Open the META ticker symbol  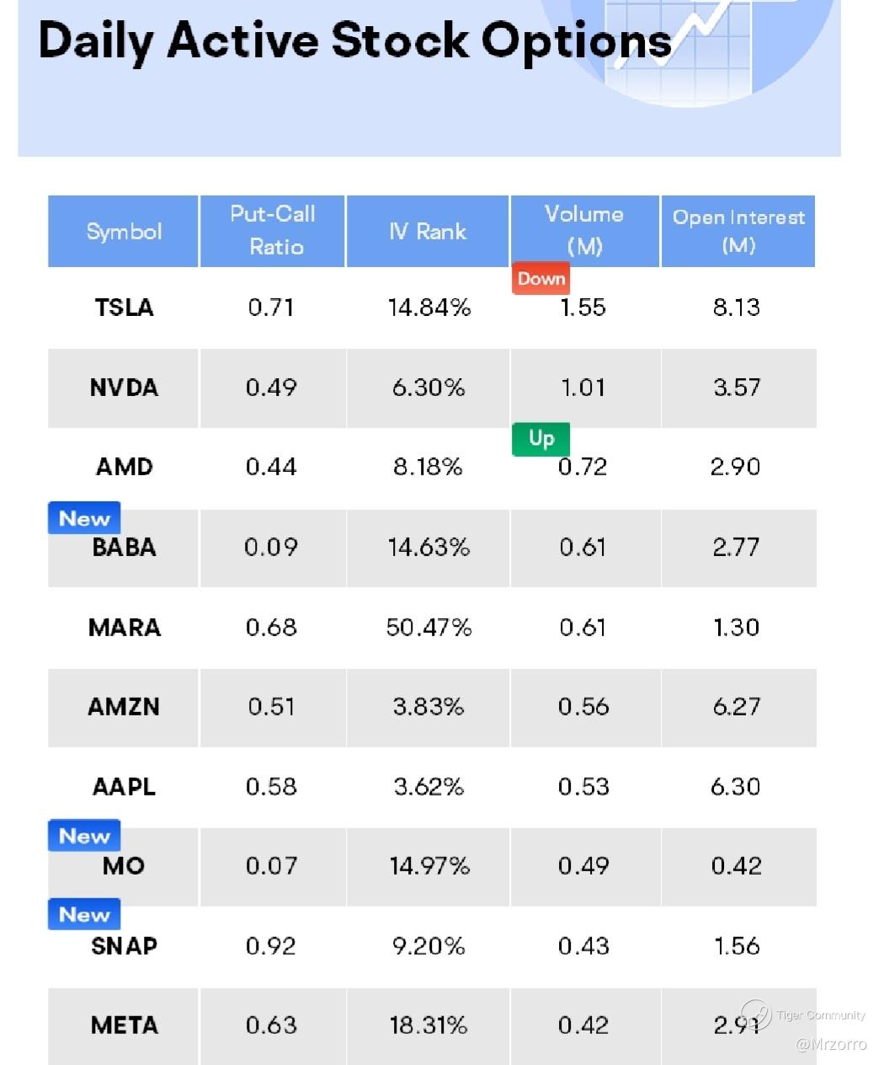tap(124, 1025)
